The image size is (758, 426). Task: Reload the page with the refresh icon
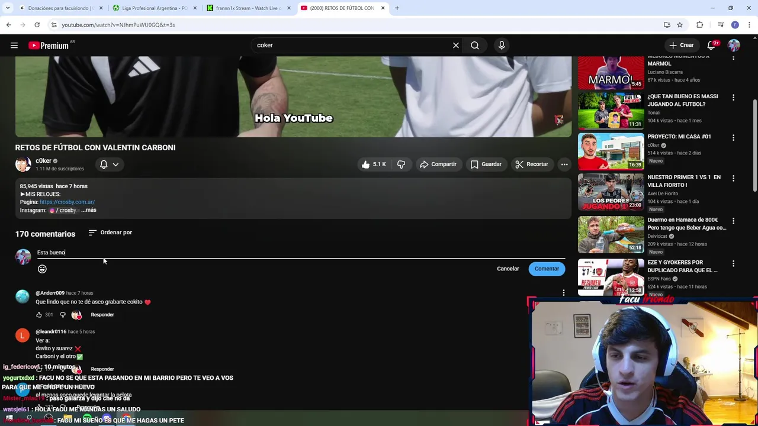[37, 25]
